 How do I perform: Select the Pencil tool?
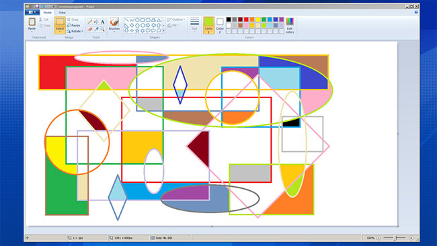[89, 22]
